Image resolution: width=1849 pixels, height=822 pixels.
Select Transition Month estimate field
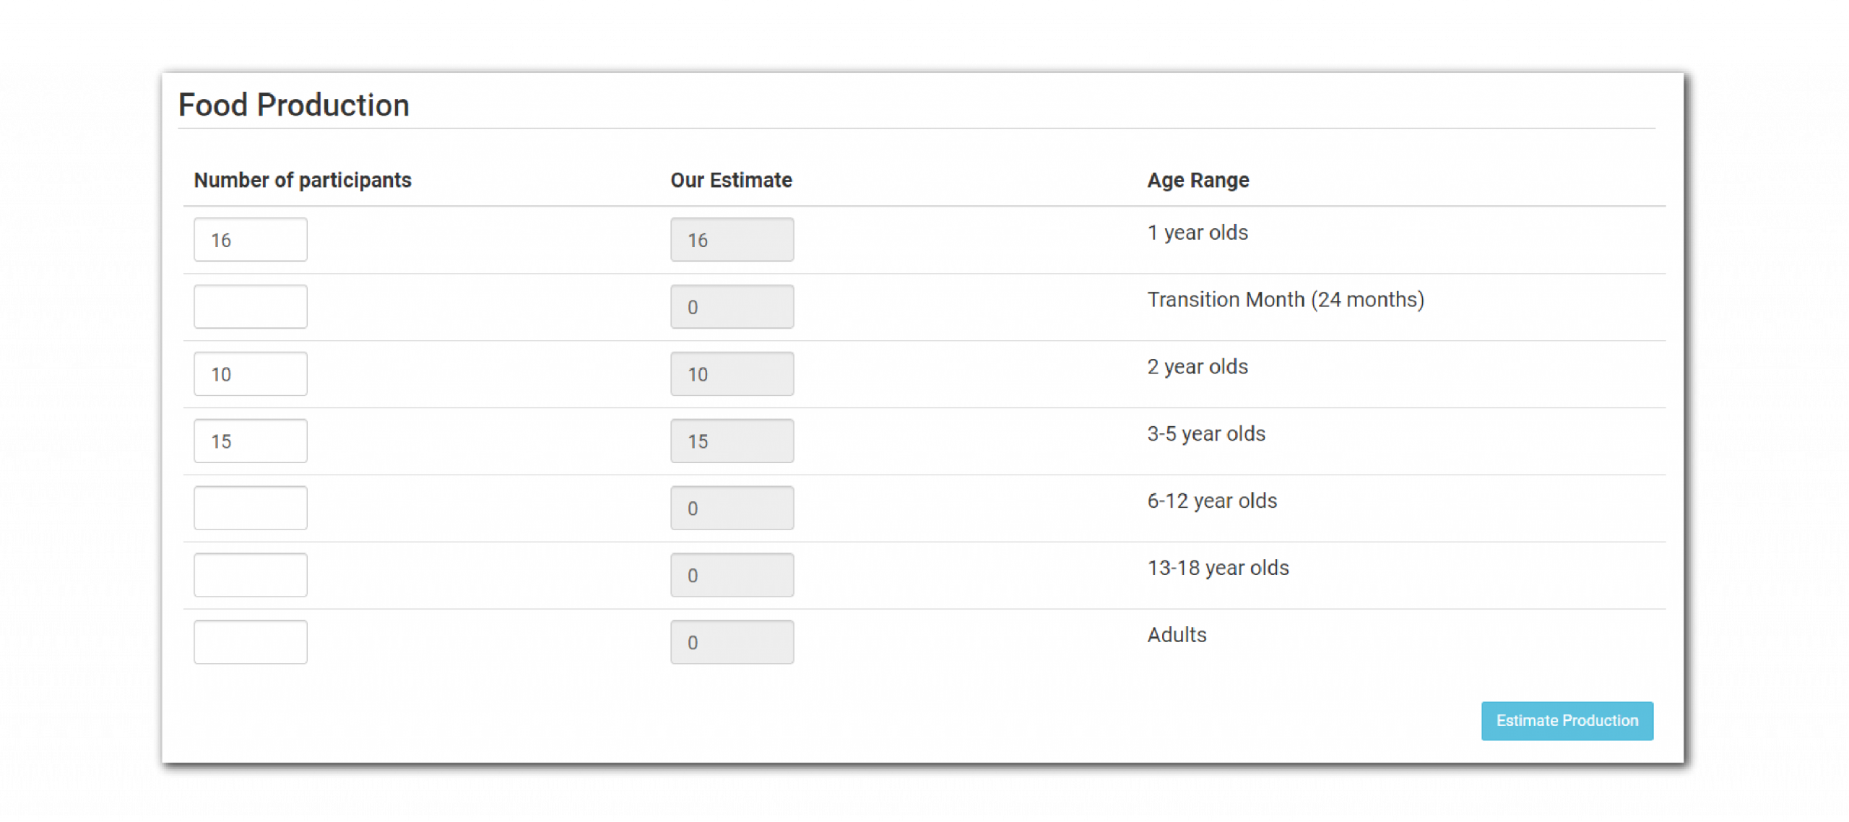[731, 307]
